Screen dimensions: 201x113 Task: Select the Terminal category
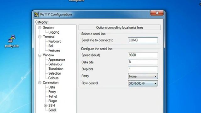tap(49, 37)
